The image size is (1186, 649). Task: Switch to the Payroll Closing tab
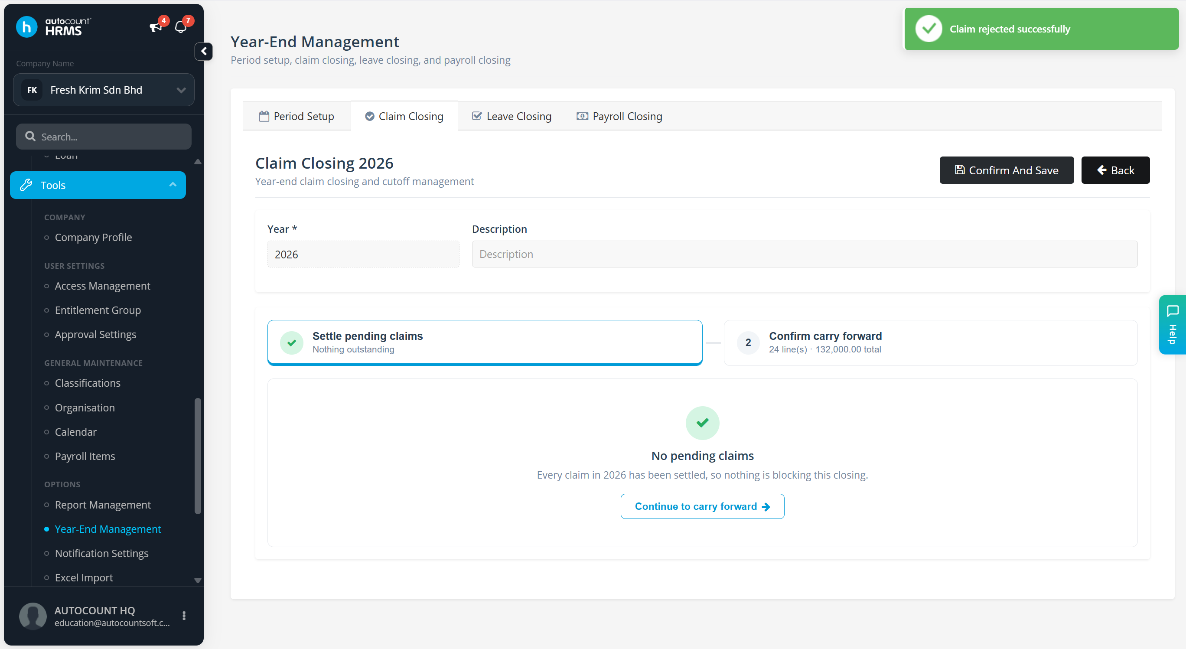point(619,116)
